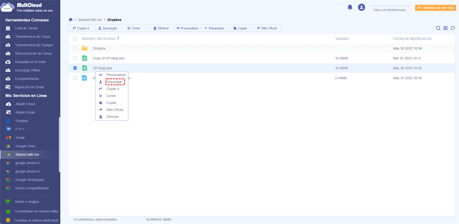Switch to grid view icon

coord(446,28)
